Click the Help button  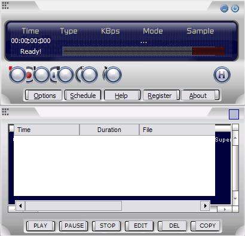point(122,95)
